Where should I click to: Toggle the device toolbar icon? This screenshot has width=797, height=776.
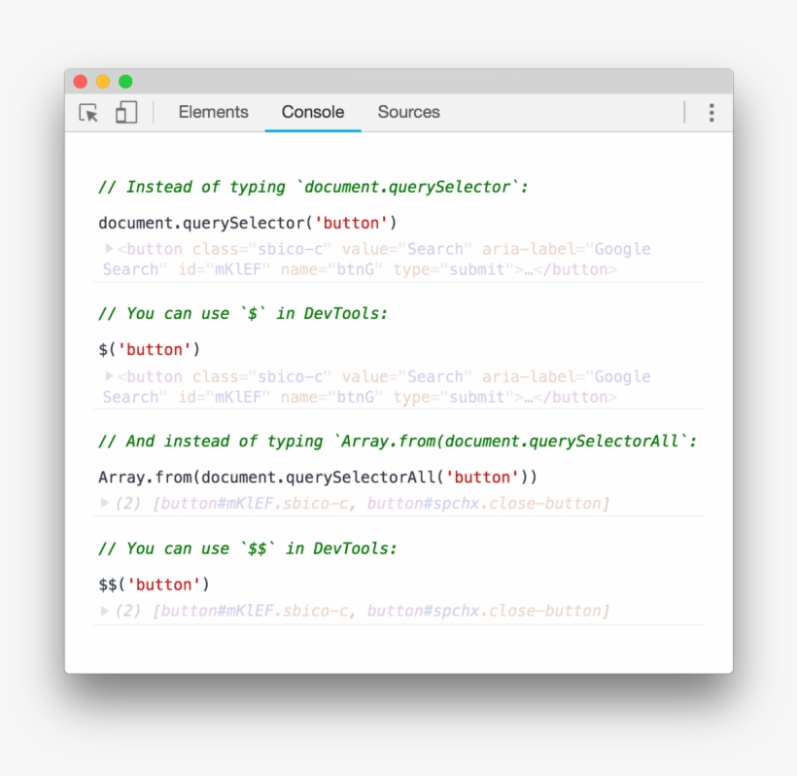pyautogui.click(x=126, y=113)
